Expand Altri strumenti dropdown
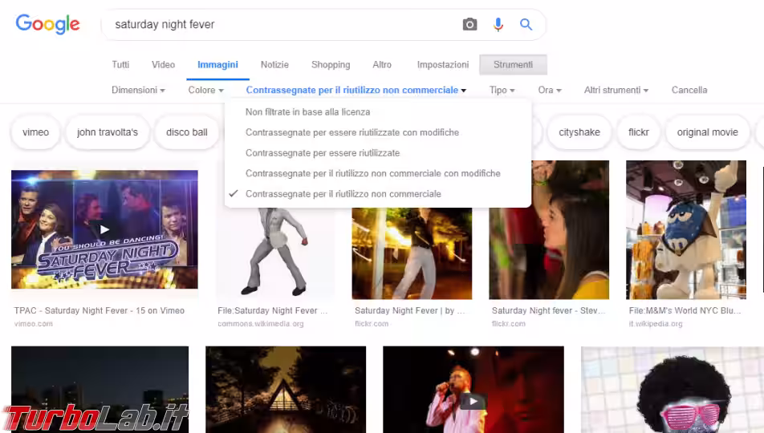This screenshot has height=433, width=764. (x=616, y=90)
